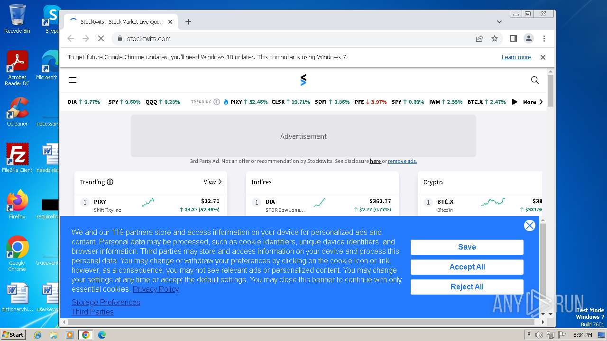
Task: Open Microsoft Edge from taskbar
Action: point(102,335)
